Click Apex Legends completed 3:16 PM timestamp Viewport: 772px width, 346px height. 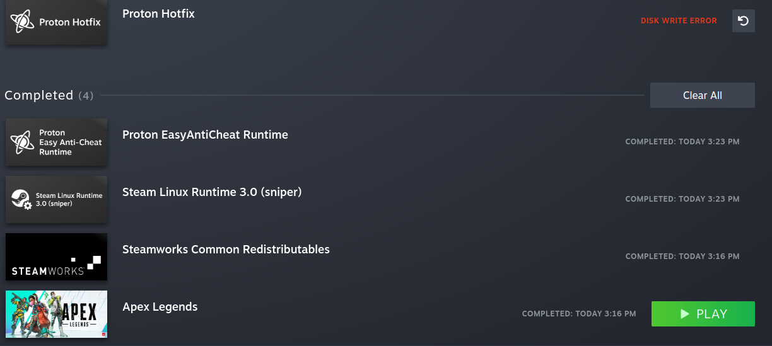pyautogui.click(x=579, y=314)
